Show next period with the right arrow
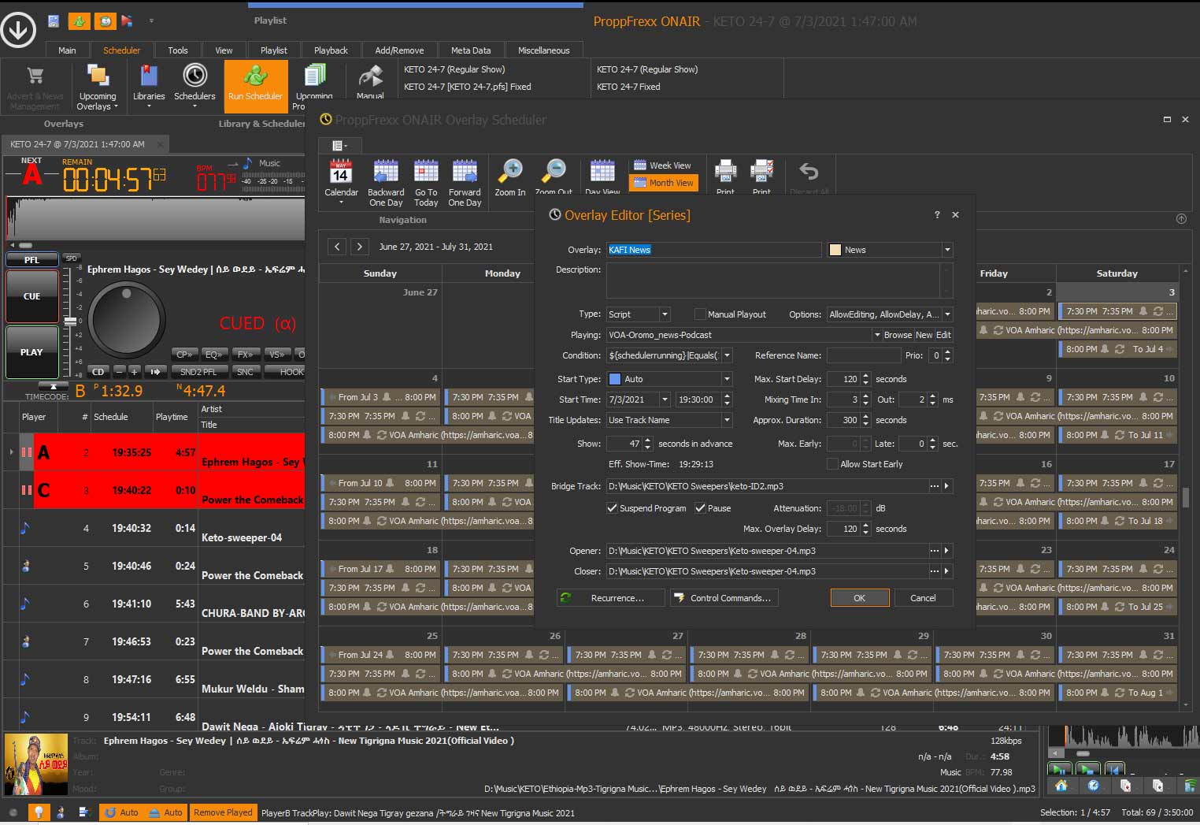 [360, 247]
